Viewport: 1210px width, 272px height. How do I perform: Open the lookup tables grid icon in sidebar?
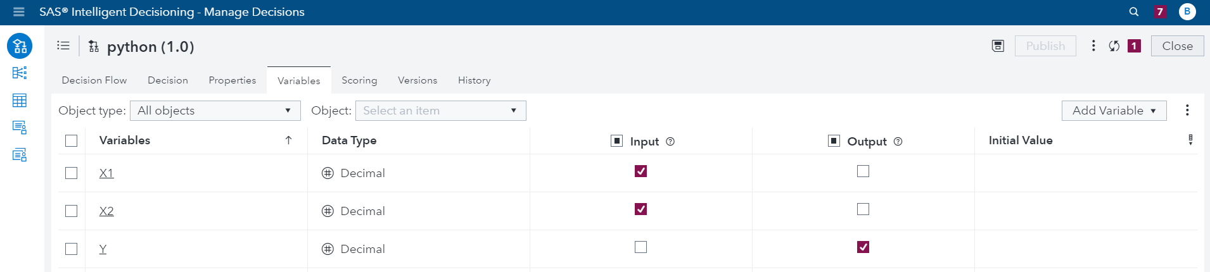[x=20, y=101]
